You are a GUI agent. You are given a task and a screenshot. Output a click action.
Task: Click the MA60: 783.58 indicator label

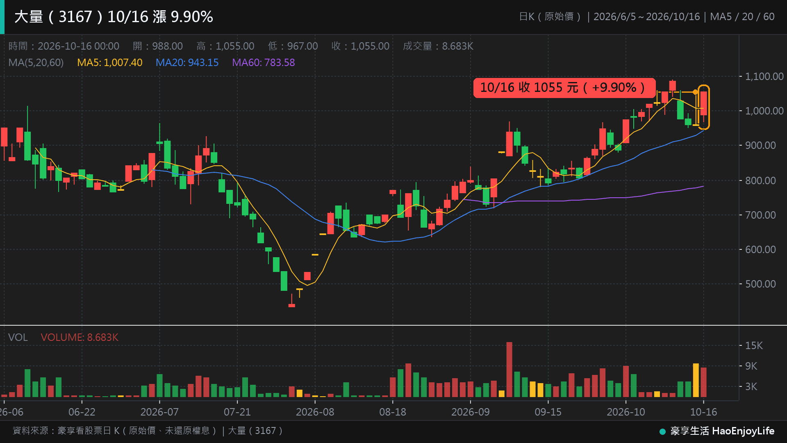[264, 62]
